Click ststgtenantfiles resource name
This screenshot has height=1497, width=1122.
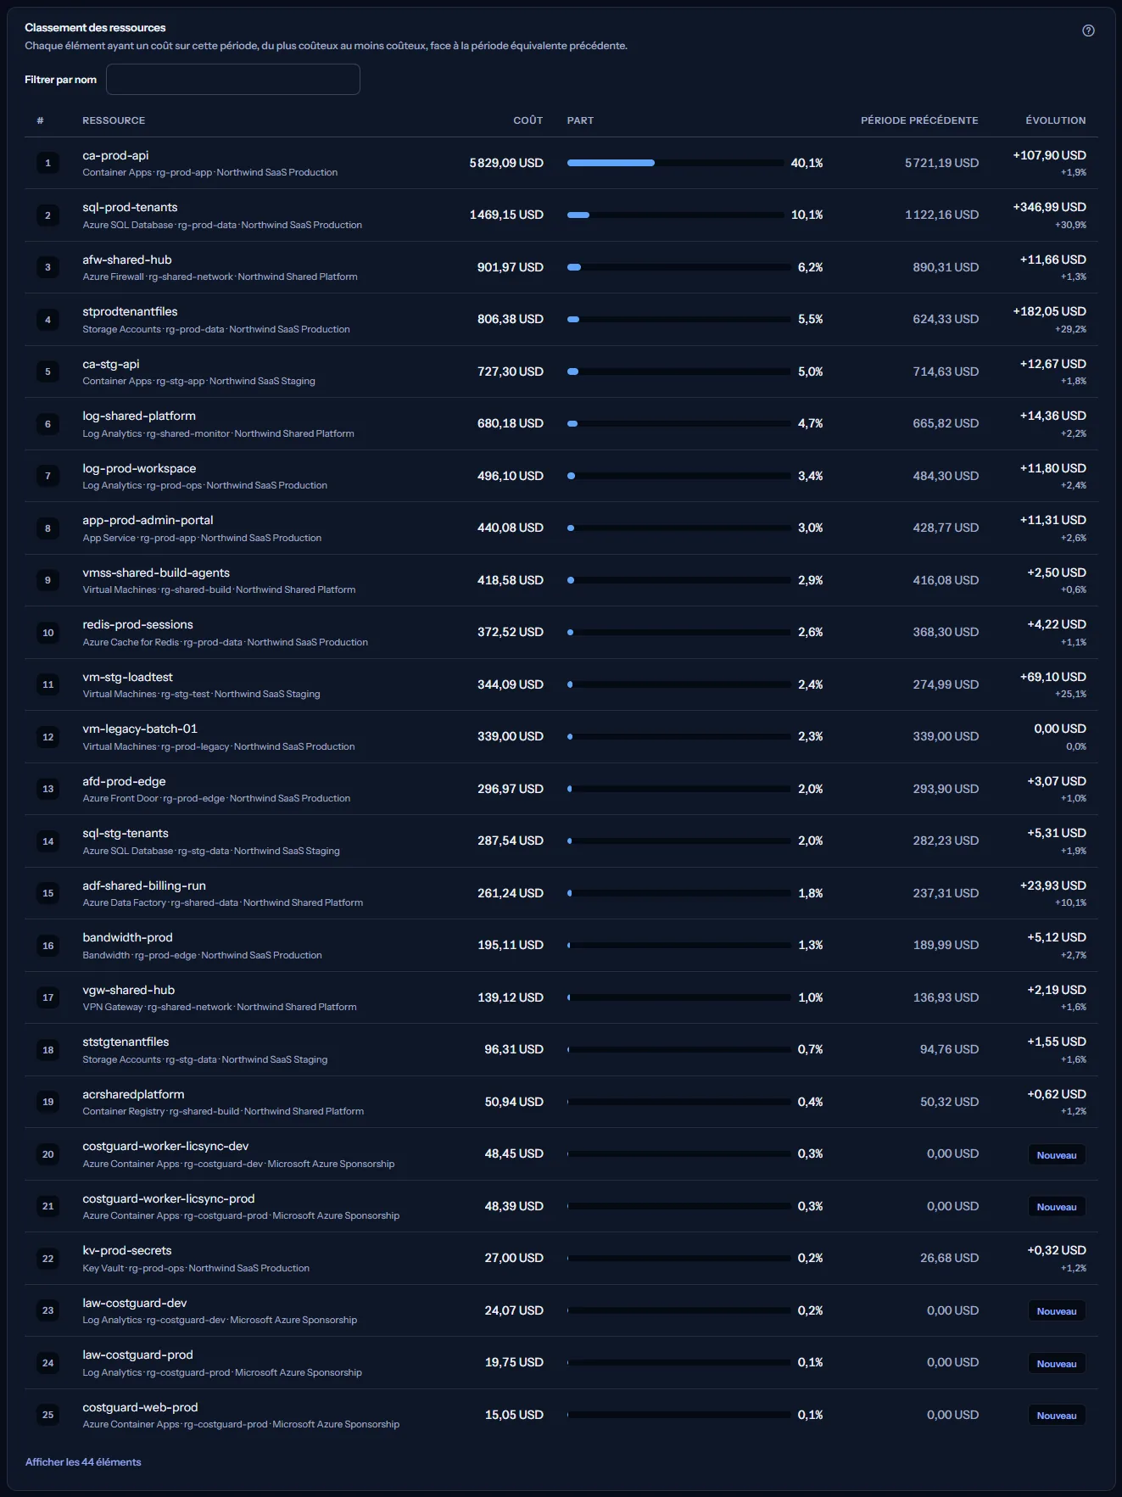126,1042
